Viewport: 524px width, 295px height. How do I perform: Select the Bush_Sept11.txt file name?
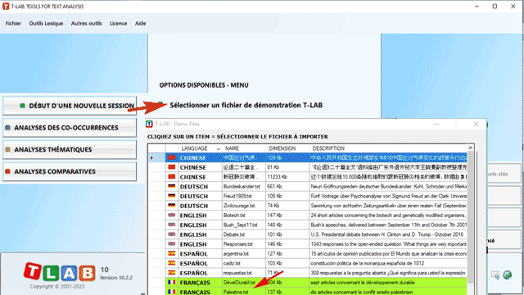coord(240,225)
